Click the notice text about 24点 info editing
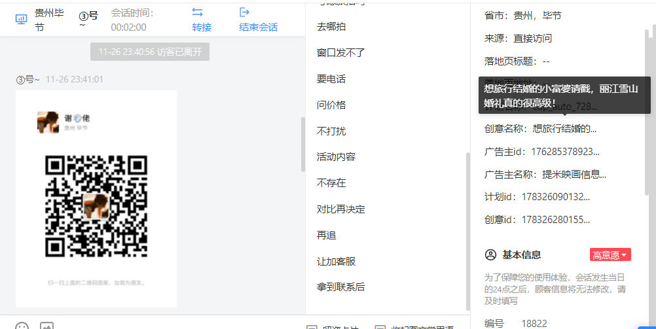656x329 pixels. point(555,289)
